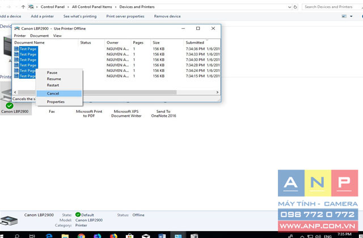Click the refresh button beside address bar

296,7
